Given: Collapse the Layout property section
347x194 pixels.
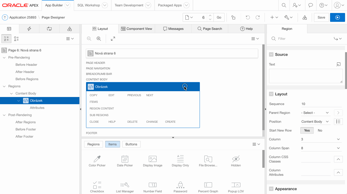Looking at the screenshot, I should point(271,94).
